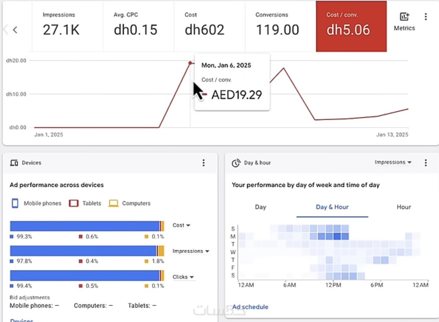Screen dimensions: 439x322
Task: Select the Cost / conv. red scorecard
Action: [351, 26]
